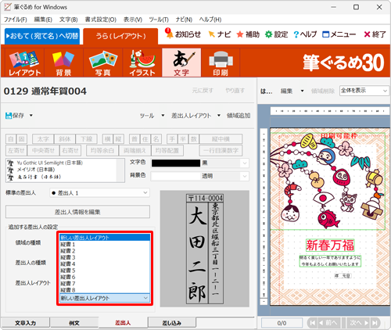391x330 pixels.
Task: Switch to おもて(宛て名)へ切替 button
Action: [x=42, y=36]
